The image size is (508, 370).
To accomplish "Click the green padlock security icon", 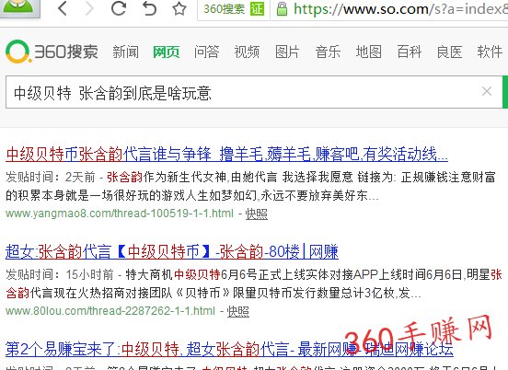I will (x=282, y=9).
